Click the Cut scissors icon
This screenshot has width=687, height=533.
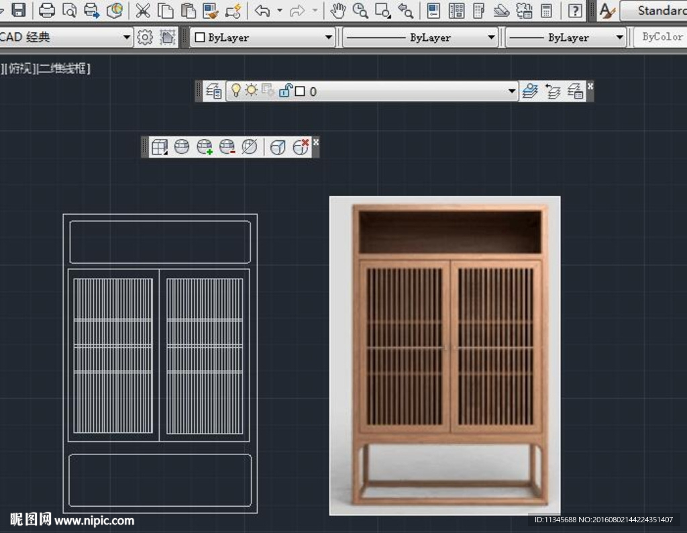pos(142,9)
